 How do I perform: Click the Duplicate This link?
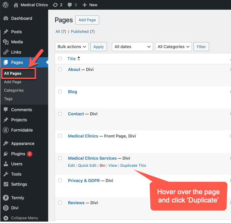[x=133, y=165]
